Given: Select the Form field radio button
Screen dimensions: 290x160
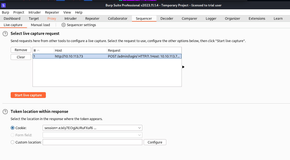Looking at the screenshot, I should click(x=12, y=135).
